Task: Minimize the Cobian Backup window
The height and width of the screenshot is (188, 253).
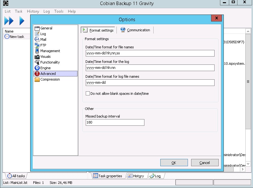Action: tap(224, 3)
